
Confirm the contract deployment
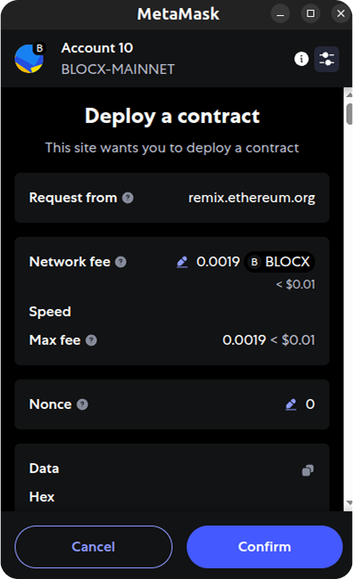265,547
